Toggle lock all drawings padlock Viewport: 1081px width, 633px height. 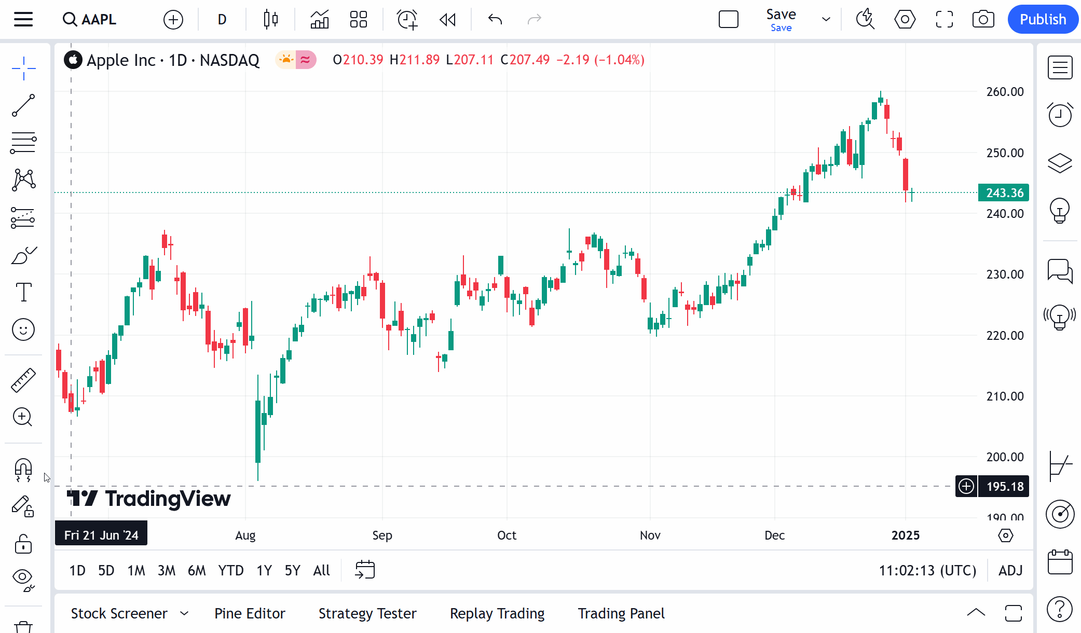23,544
